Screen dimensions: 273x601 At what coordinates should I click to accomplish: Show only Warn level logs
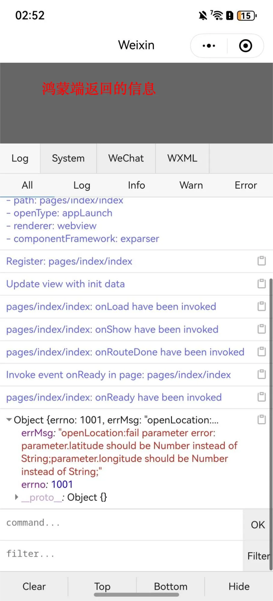pos(191,185)
